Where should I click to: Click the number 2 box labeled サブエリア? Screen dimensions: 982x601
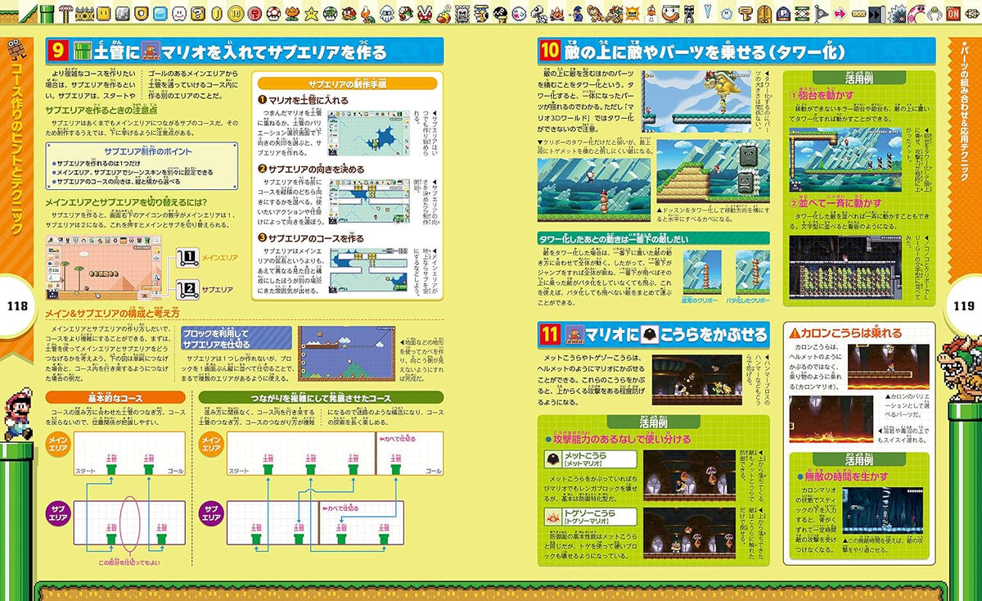(187, 288)
